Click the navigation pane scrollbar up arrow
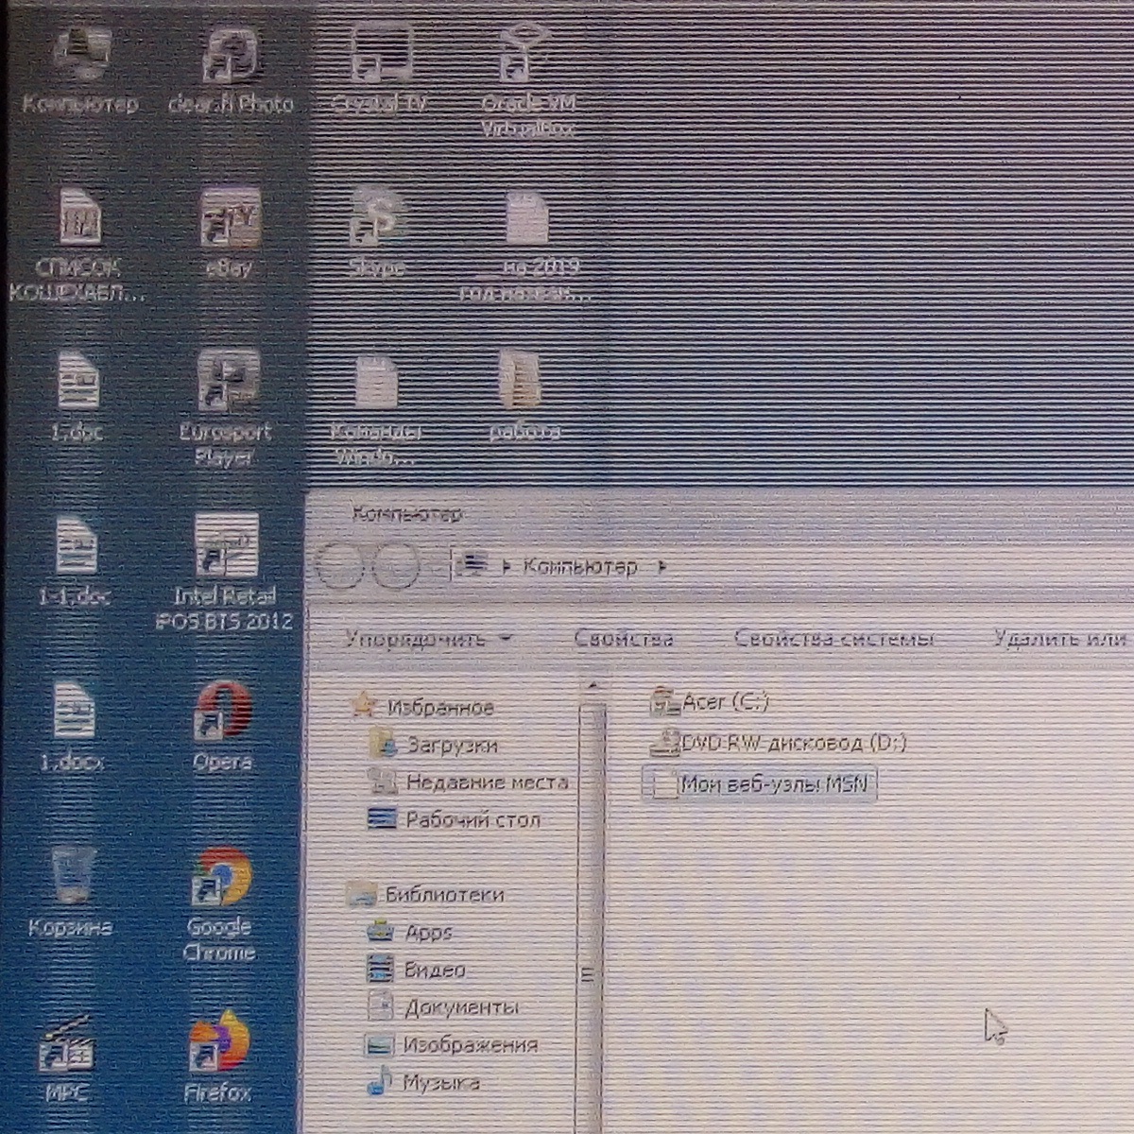1134x1134 pixels. click(x=593, y=686)
